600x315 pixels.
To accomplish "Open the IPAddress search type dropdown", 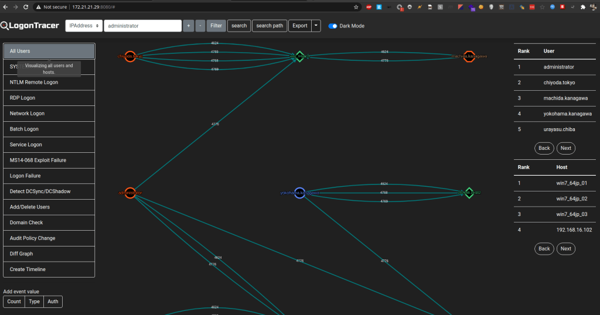I will coord(83,26).
